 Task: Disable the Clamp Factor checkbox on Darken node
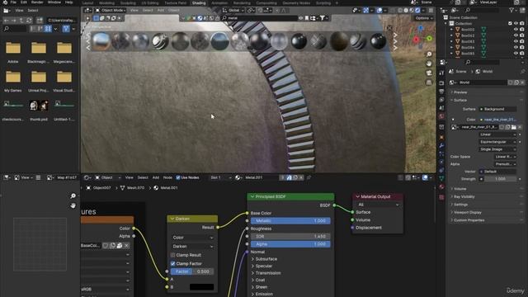click(172, 264)
